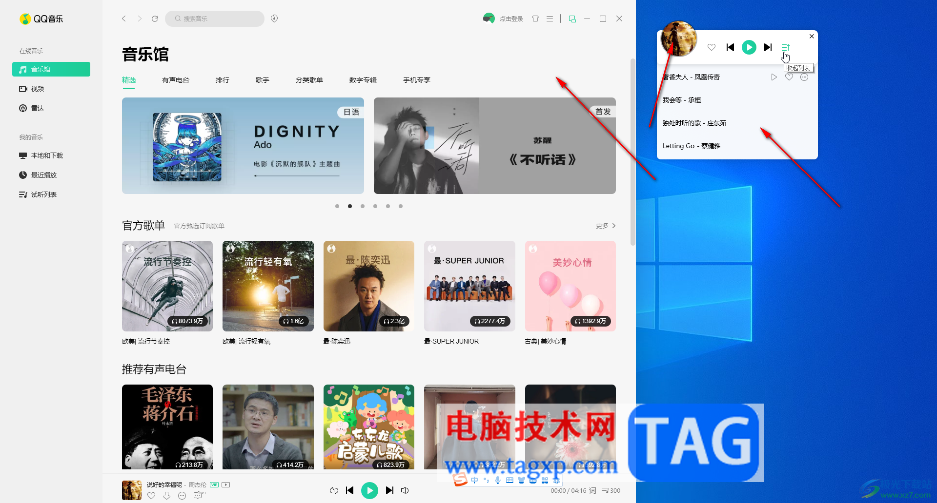Click the 周杰伦 artist name in the player bar
This screenshot has height=503, width=937.
click(x=198, y=485)
